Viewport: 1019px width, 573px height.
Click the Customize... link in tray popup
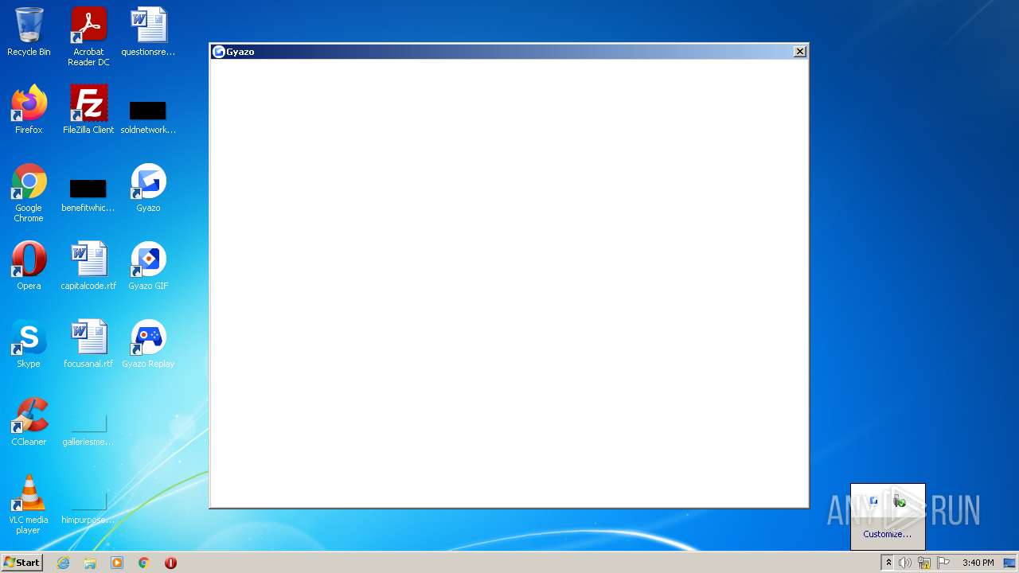[887, 534]
